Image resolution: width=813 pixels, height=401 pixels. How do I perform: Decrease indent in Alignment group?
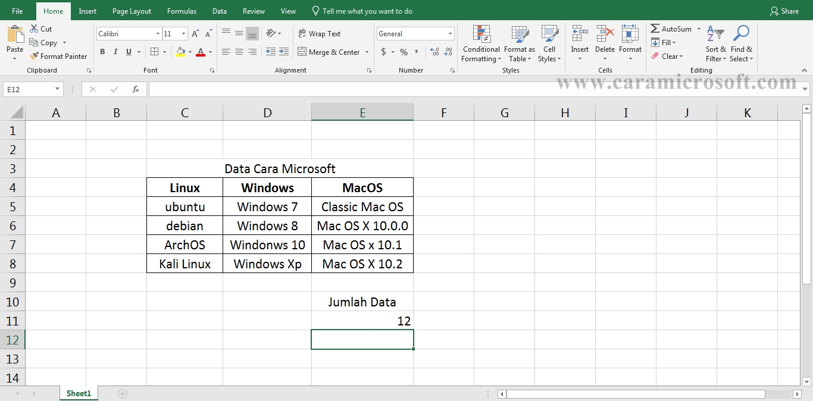(x=271, y=52)
